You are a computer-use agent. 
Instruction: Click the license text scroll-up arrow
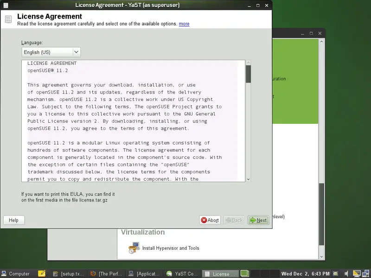click(248, 63)
